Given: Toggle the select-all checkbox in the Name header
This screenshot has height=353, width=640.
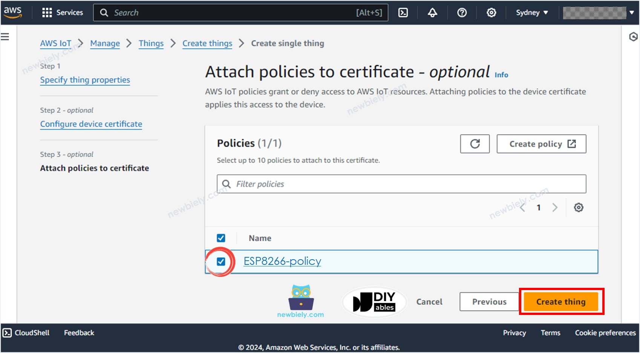Looking at the screenshot, I should point(221,238).
